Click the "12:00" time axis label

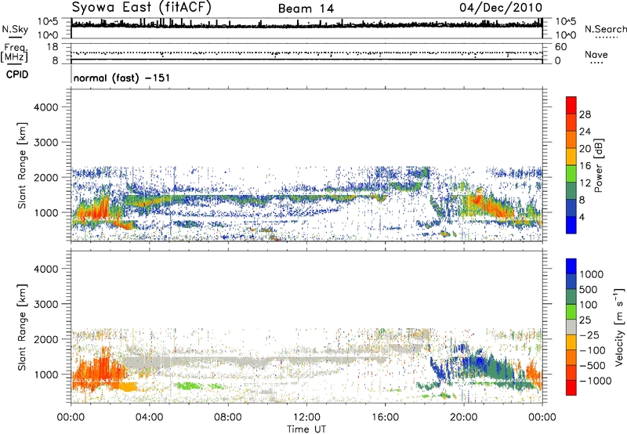point(306,418)
